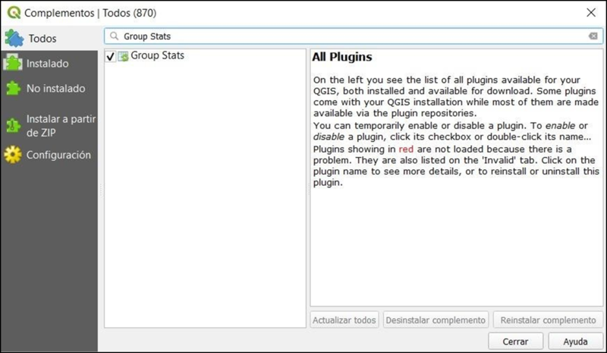This screenshot has height=353, width=607.
Task: Click in the plugin search field
Action: coord(353,36)
